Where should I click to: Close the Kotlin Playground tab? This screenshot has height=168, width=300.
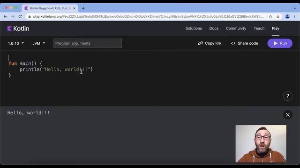coord(74,8)
